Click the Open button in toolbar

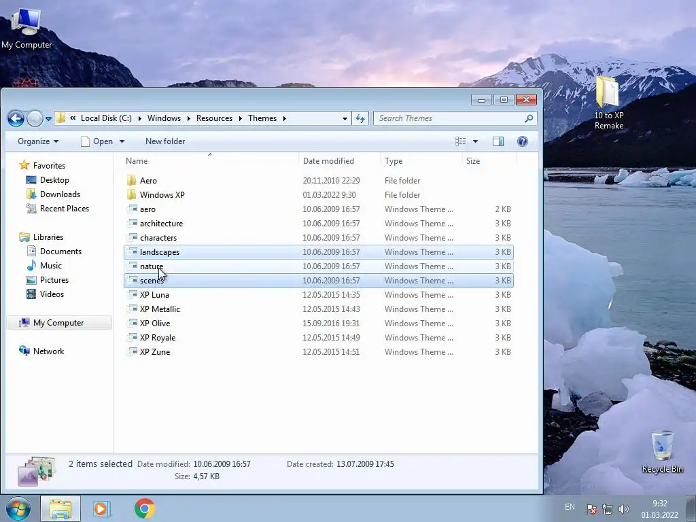[97, 141]
